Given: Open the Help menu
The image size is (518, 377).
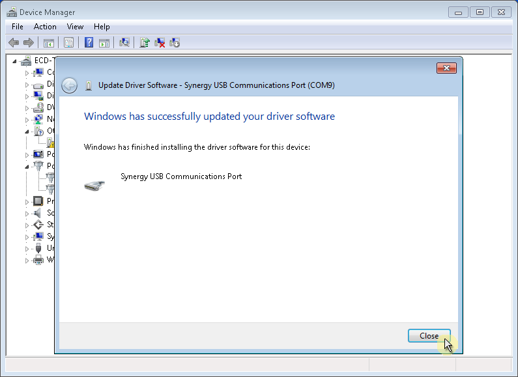Looking at the screenshot, I should click(102, 27).
